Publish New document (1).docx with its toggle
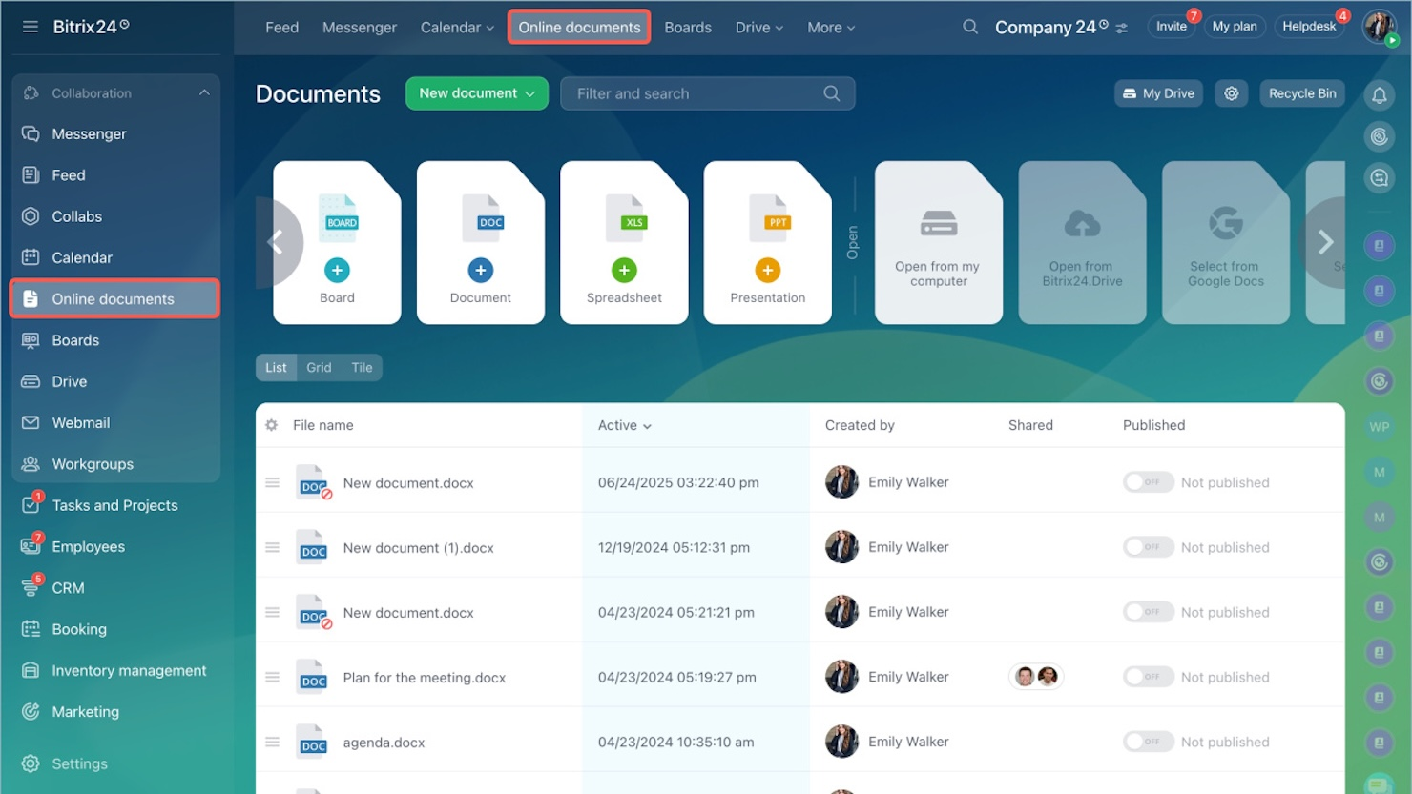The width and height of the screenshot is (1412, 794). 1148,546
